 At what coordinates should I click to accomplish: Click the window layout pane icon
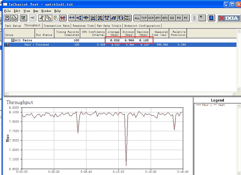202,18
